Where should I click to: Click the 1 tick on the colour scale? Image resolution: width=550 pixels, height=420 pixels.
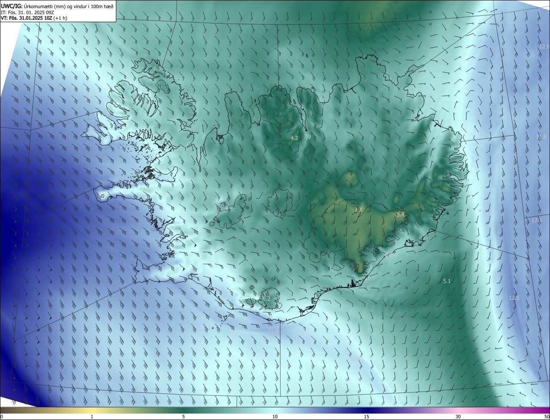tap(92, 417)
